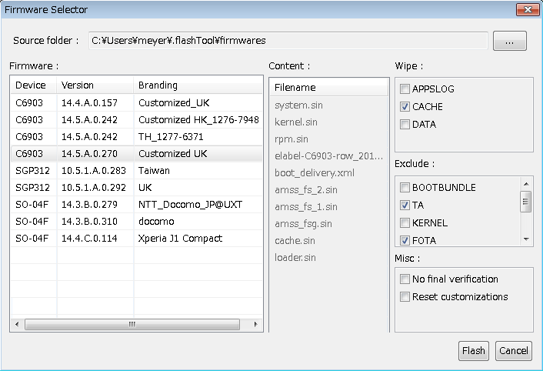
Task: Open source folder browse button
Action: pyautogui.click(x=509, y=41)
